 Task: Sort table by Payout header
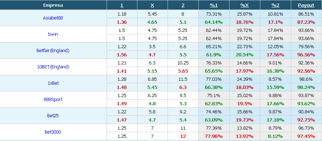coord(306,5)
